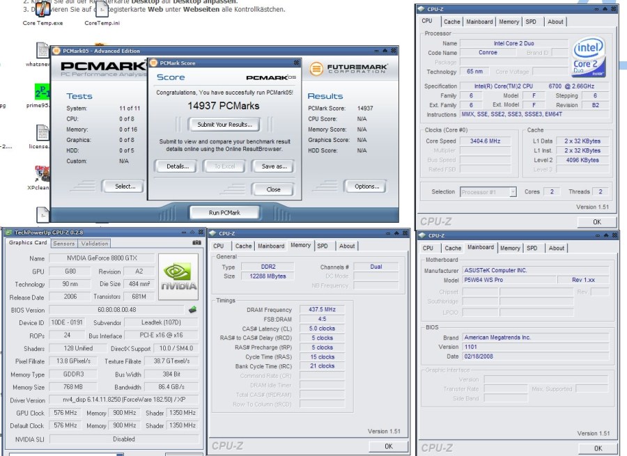Viewport: 627px width, 456px height.
Task: Click OK in CPU-Z Mainboard window
Action: (x=598, y=448)
